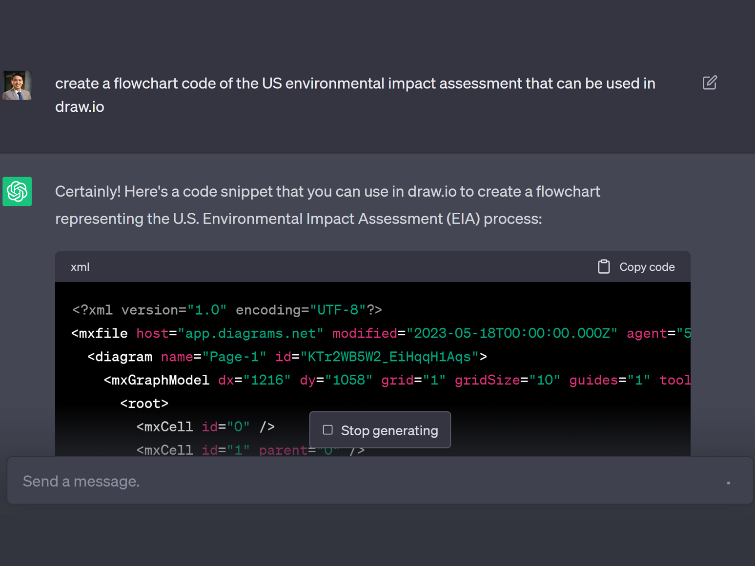Image resolution: width=755 pixels, height=566 pixels.
Task: Click the diagram name "Page-1" value
Action: coord(234,357)
